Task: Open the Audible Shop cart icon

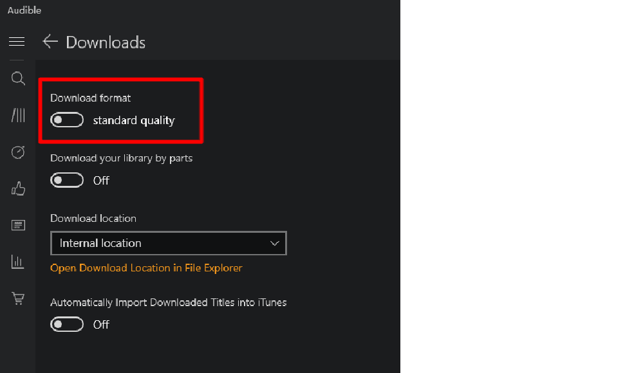Action: pyautogui.click(x=17, y=298)
